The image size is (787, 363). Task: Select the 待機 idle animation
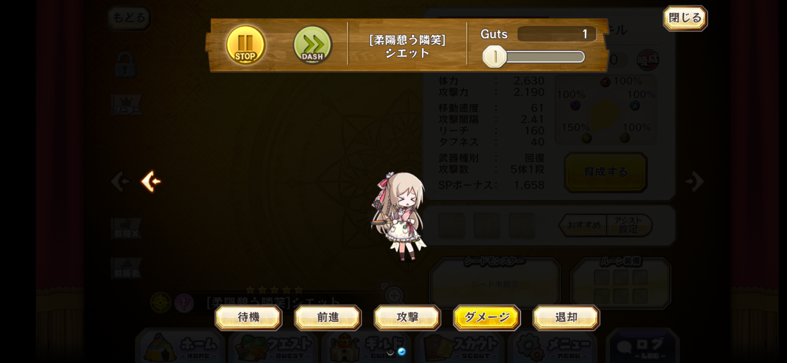[x=249, y=317]
